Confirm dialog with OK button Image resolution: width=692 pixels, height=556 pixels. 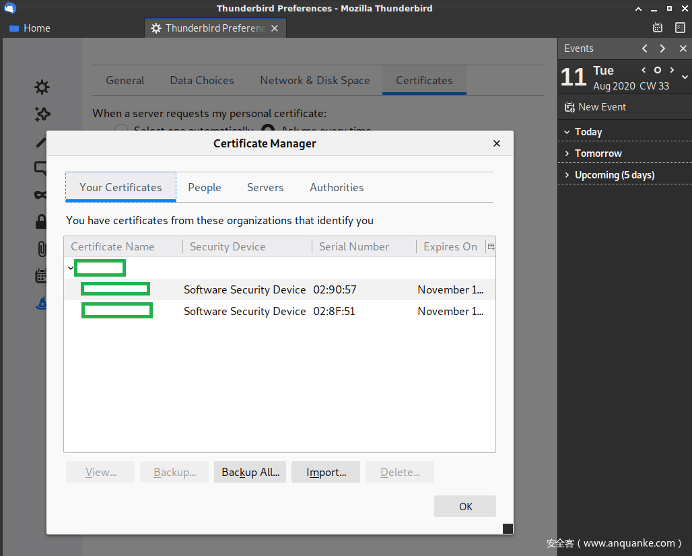click(x=465, y=506)
